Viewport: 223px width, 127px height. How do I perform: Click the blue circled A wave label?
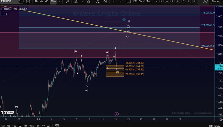click(124, 19)
